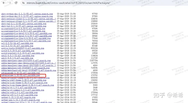Open adwaita-qt4-1.0-1.el7.aarch64.rpm link

tap(19, 93)
